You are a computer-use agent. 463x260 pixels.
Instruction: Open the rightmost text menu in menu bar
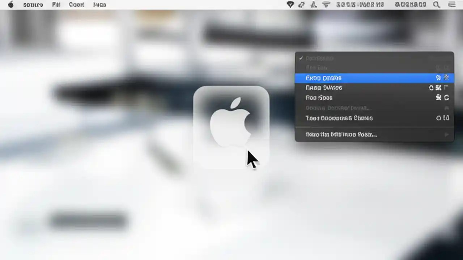[99, 5]
